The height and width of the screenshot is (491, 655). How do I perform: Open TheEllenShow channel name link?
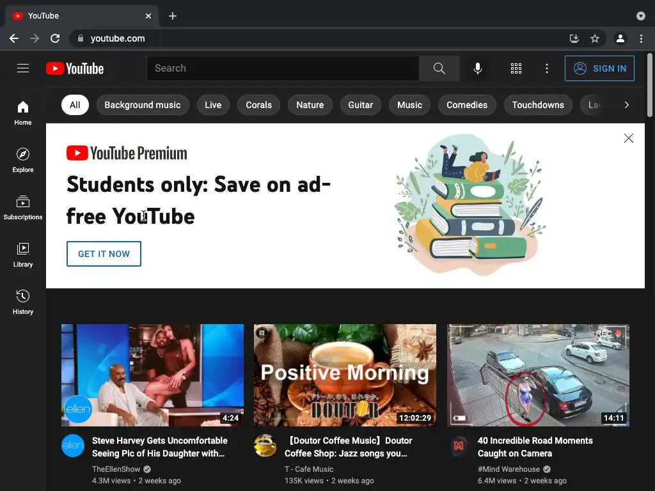click(116, 469)
